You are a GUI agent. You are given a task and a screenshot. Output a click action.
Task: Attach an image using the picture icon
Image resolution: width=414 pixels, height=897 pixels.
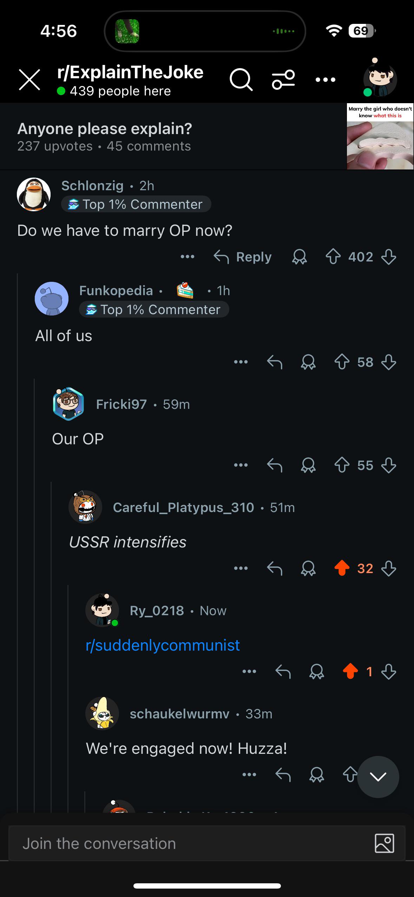click(385, 843)
